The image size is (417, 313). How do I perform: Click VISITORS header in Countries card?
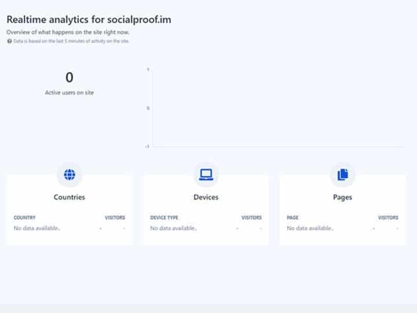(x=115, y=218)
